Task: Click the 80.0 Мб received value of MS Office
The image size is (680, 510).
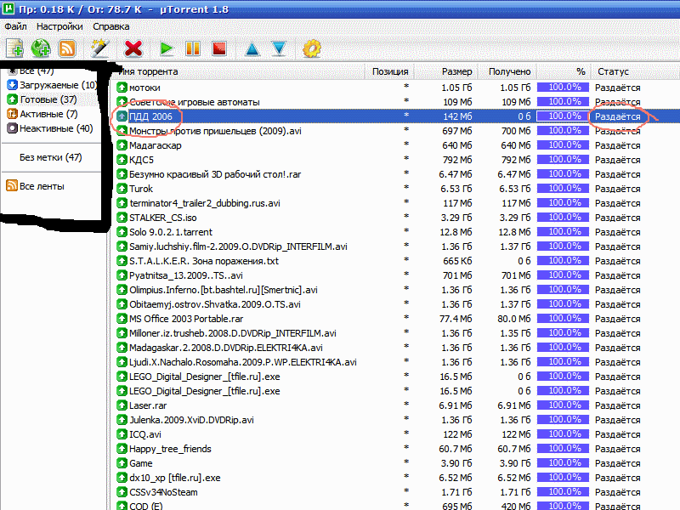Action: [514, 319]
